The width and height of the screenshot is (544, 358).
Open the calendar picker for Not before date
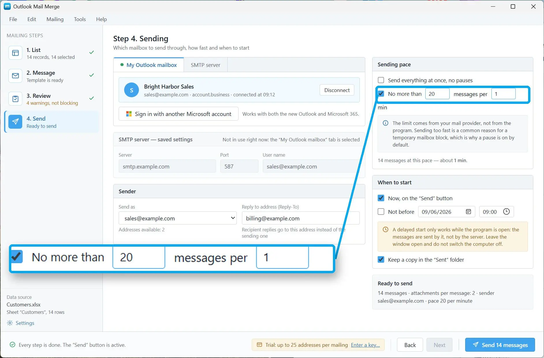pos(468,212)
